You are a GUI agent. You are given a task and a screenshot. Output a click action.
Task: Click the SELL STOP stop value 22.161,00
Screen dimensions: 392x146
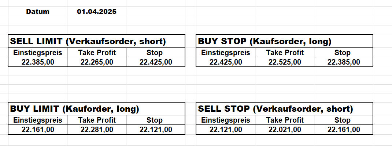pos(344,129)
